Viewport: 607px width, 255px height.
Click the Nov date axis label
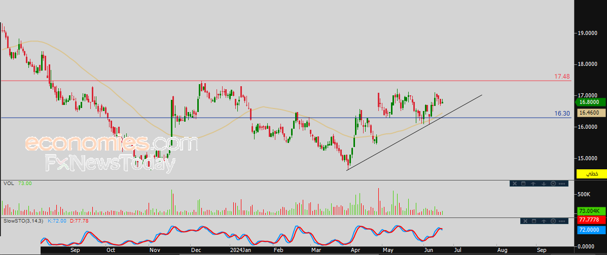[x=155, y=250]
